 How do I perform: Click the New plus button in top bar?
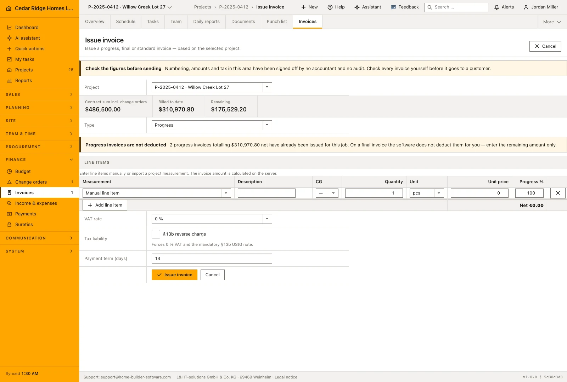click(309, 7)
